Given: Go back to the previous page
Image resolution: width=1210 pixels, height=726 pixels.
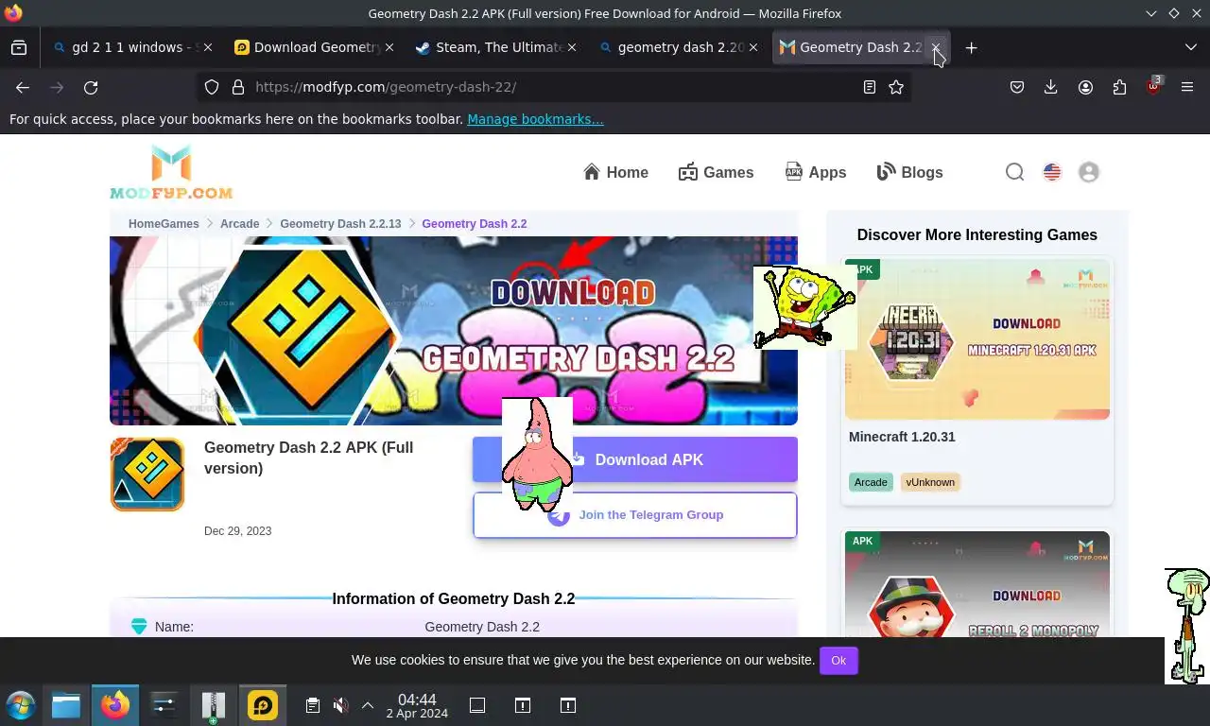Looking at the screenshot, I should coord(23,87).
